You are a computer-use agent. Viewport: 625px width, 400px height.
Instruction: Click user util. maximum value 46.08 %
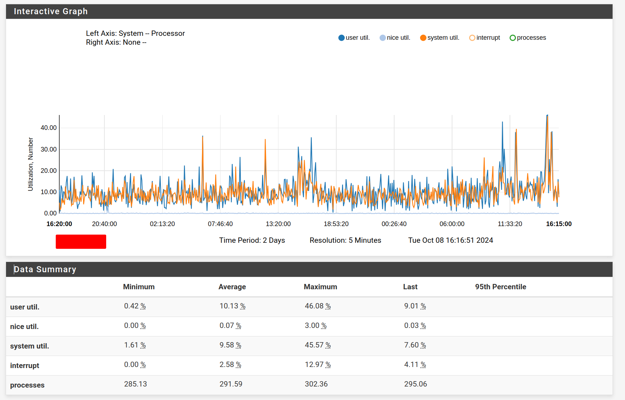click(x=318, y=306)
